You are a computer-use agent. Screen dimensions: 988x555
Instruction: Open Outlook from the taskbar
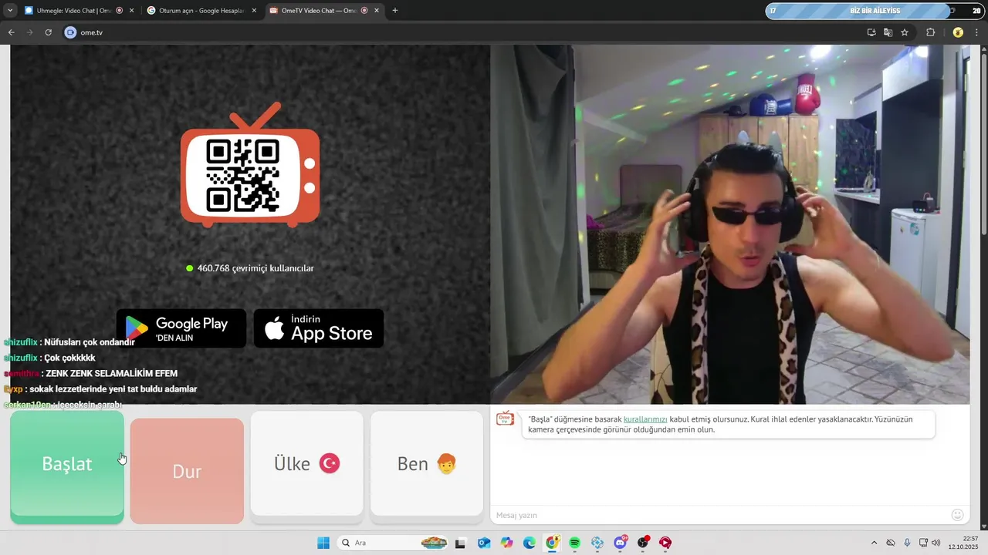484,543
